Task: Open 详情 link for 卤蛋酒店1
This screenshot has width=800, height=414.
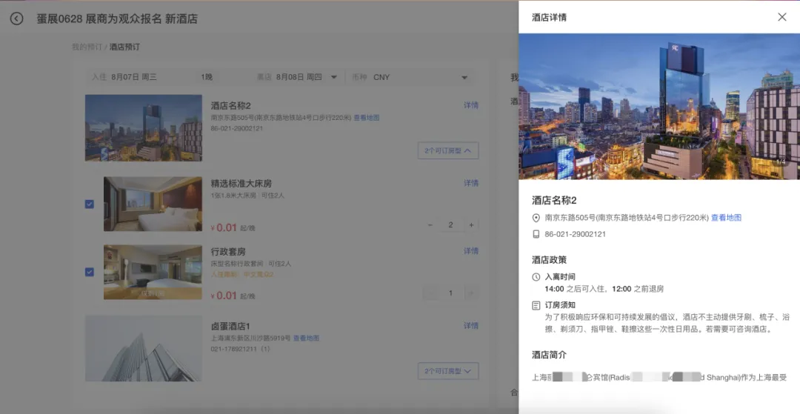Action: pos(471,326)
